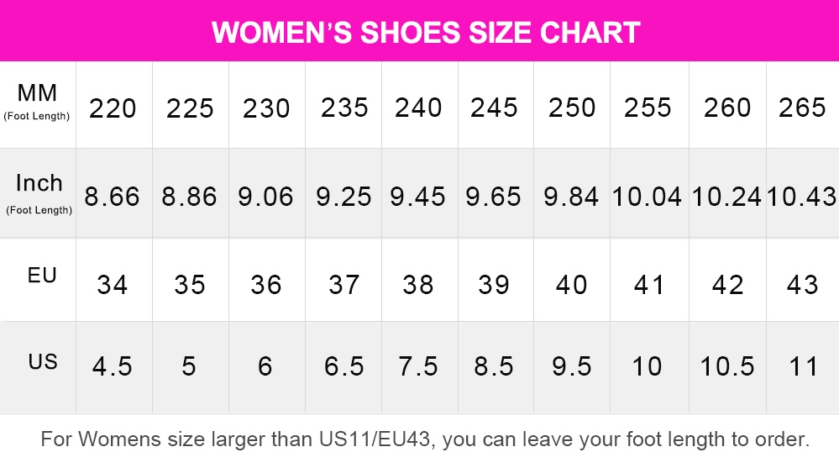Click the US row label
839x468 pixels.
[42, 361]
